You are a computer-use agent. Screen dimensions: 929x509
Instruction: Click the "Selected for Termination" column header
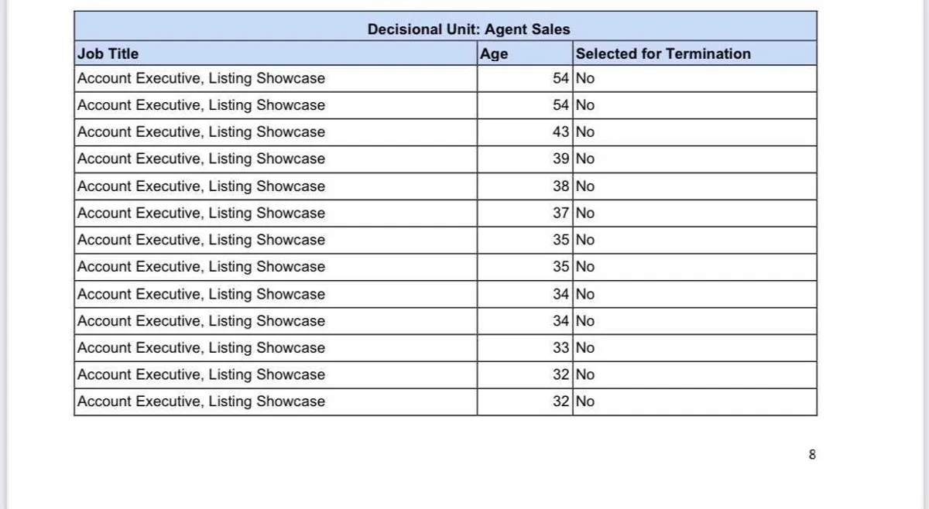pyautogui.click(x=663, y=53)
